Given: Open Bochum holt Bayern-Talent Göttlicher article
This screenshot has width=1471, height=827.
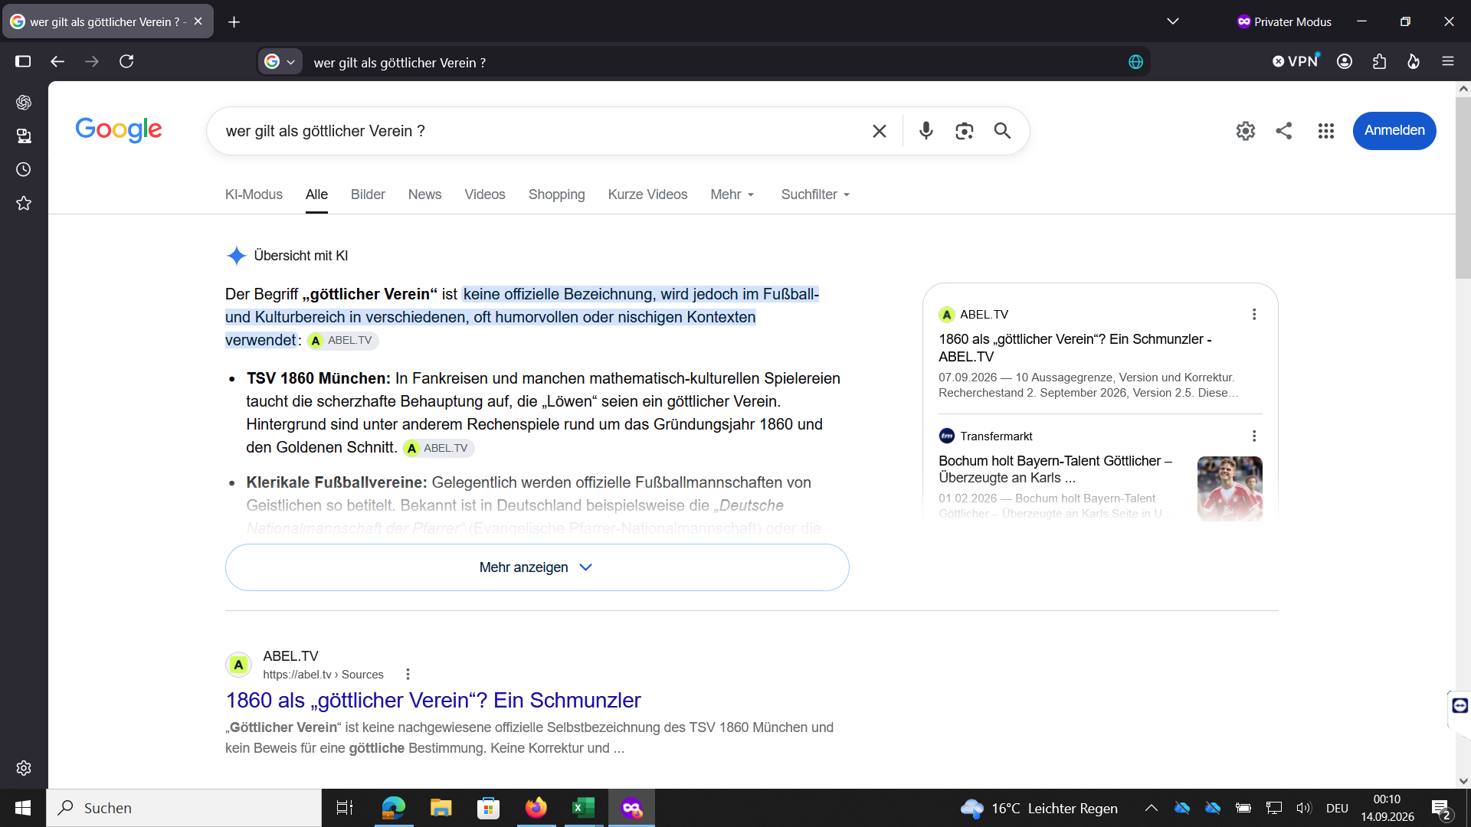Looking at the screenshot, I should tap(1055, 469).
